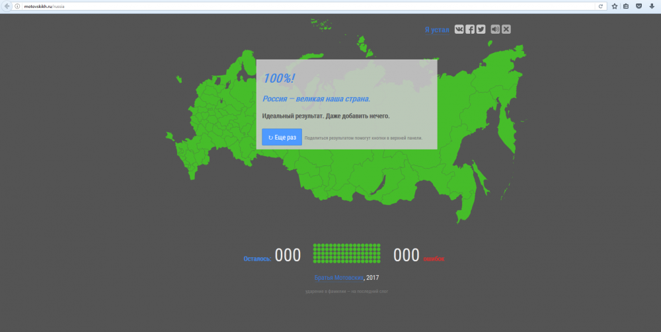Share result on VK icon
Viewport: 661px width, 332px height.
pyautogui.click(x=459, y=29)
